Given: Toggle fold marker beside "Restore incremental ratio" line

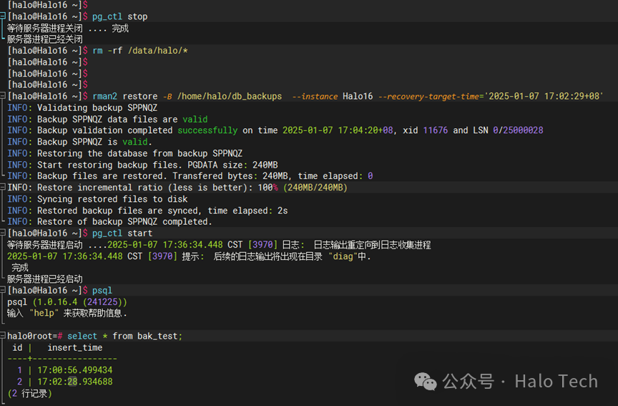Looking at the screenshot, I should (x=3, y=187).
